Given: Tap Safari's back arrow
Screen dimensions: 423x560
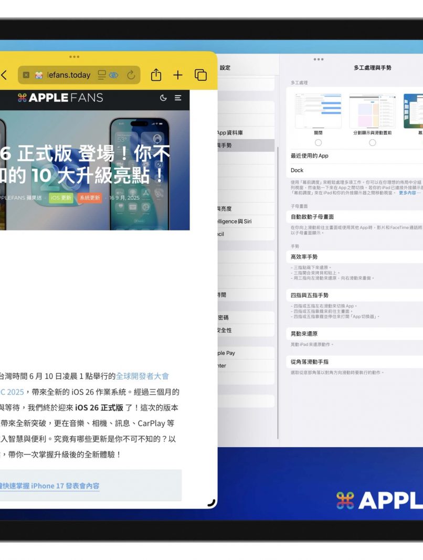Looking at the screenshot, I should pos(4,75).
